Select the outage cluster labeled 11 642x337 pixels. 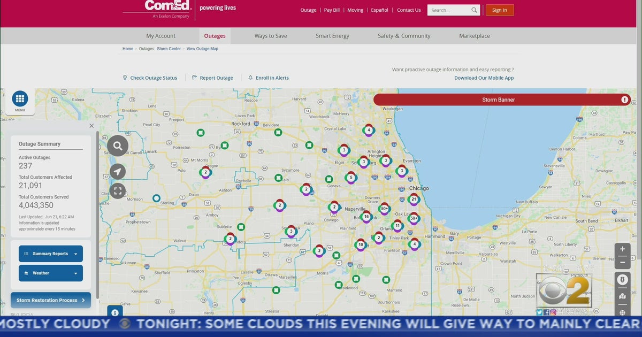pyautogui.click(x=397, y=226)
